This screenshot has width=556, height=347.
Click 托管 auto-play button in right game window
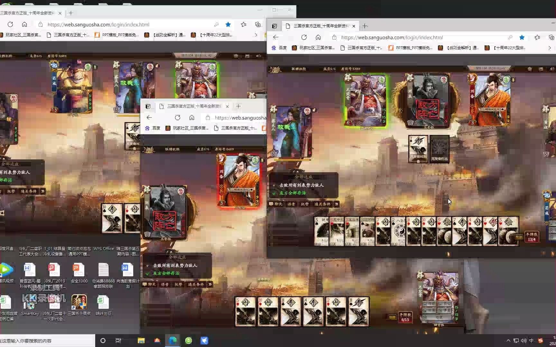[304, 204]
